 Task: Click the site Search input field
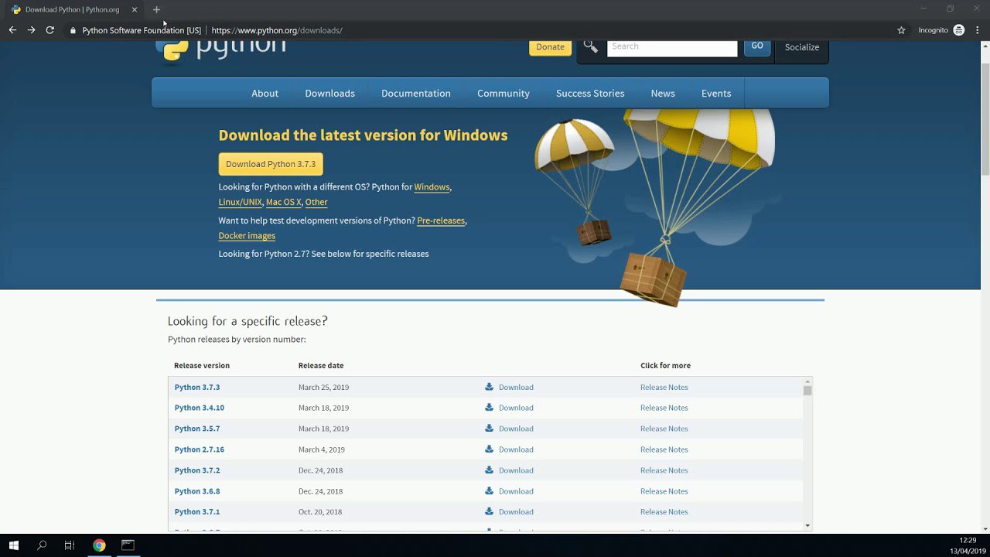(x=672, y=47)
